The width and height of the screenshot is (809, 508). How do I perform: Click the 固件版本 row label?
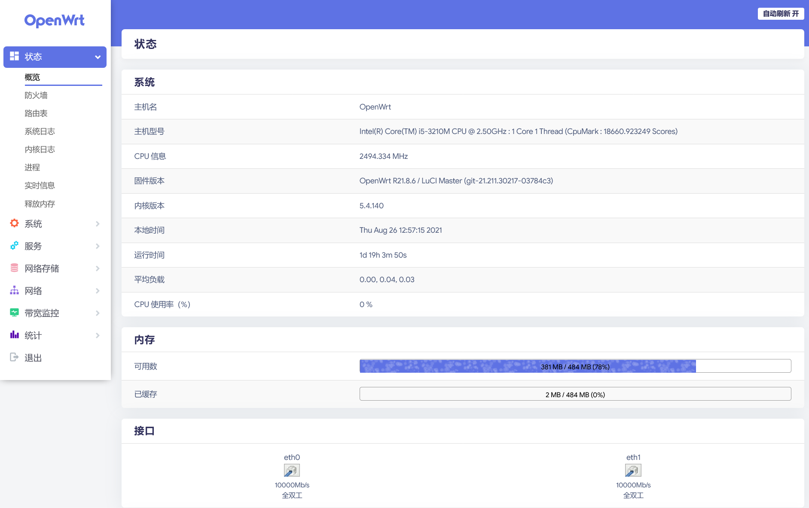coord(150,181)
